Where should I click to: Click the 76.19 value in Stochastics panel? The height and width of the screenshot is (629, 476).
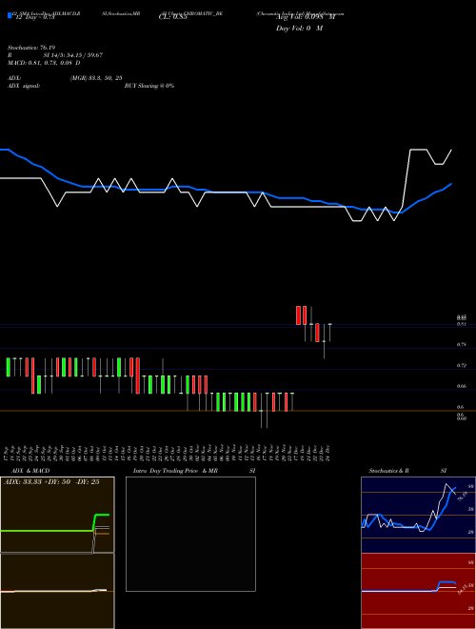coord(462,497)
